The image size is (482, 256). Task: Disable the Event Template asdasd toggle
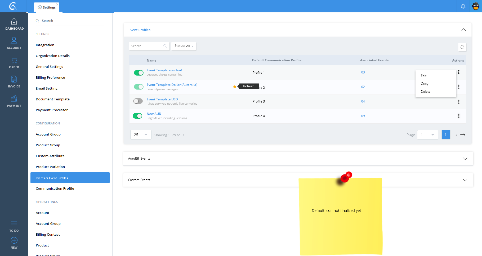[139, 73]
